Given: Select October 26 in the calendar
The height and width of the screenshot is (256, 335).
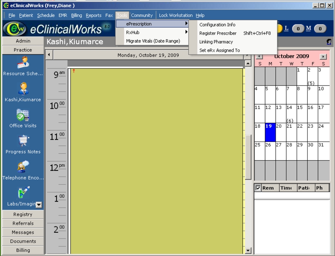Looking at the screenshot, I should click(x=270, y=151).
